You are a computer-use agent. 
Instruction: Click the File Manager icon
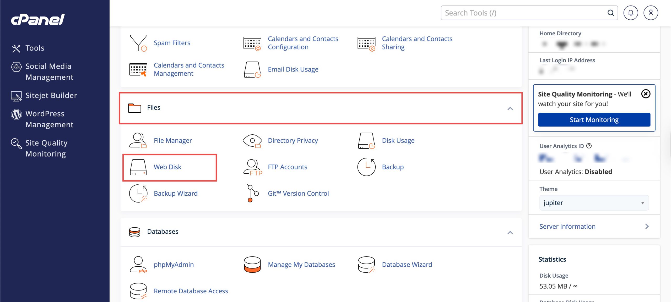tap(138, 141)
